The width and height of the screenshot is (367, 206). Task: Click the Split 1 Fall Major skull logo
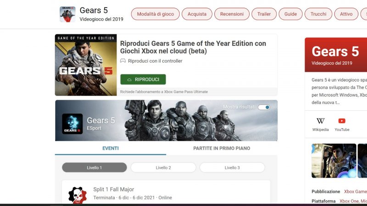[78, 195]
